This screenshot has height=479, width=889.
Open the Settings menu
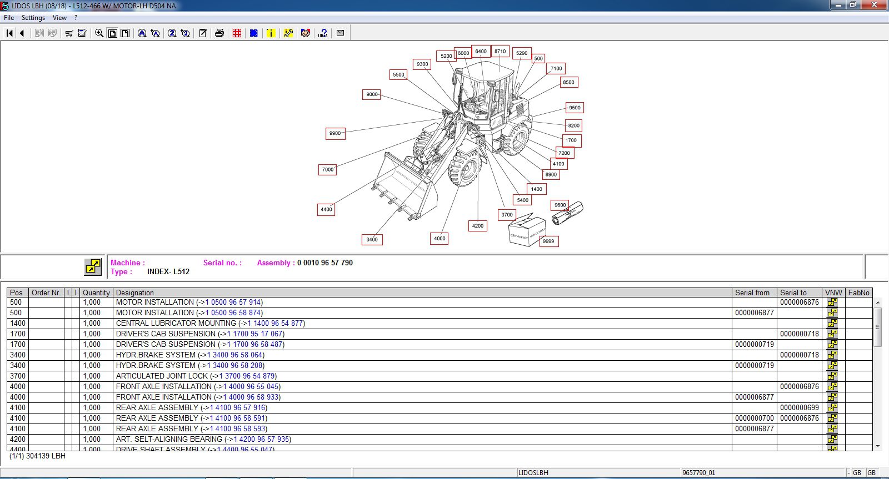point(33,18)
